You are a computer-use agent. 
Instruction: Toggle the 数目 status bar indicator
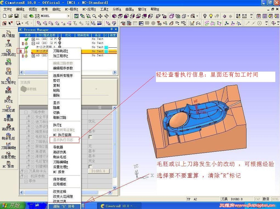[x=266, y=199]
